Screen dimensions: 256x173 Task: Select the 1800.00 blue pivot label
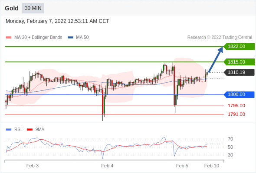click(x=239, y=95)
